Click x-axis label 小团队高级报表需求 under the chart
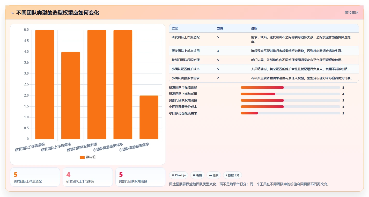Screen dimensions: 369x197 [134, 147]
